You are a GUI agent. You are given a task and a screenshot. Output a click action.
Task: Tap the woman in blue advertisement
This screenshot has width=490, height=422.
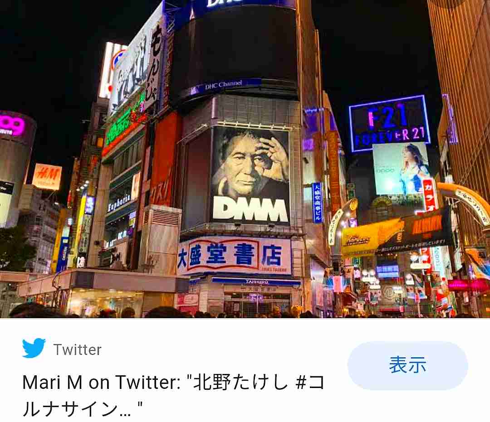(400, 168)
